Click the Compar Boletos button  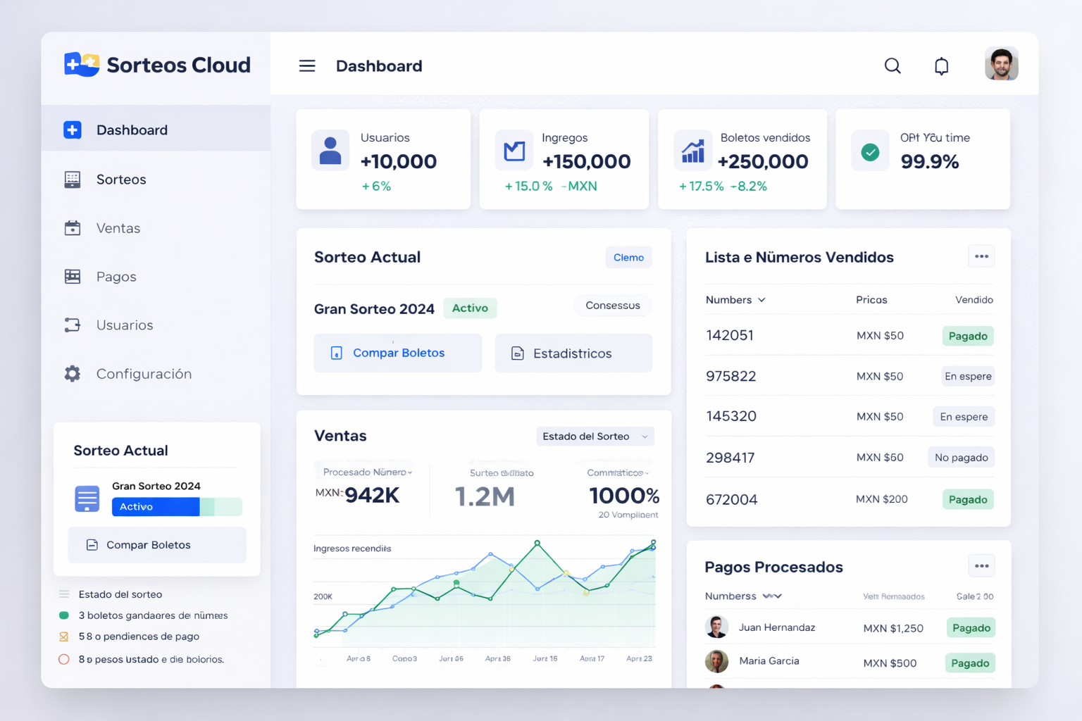point(397,353)
